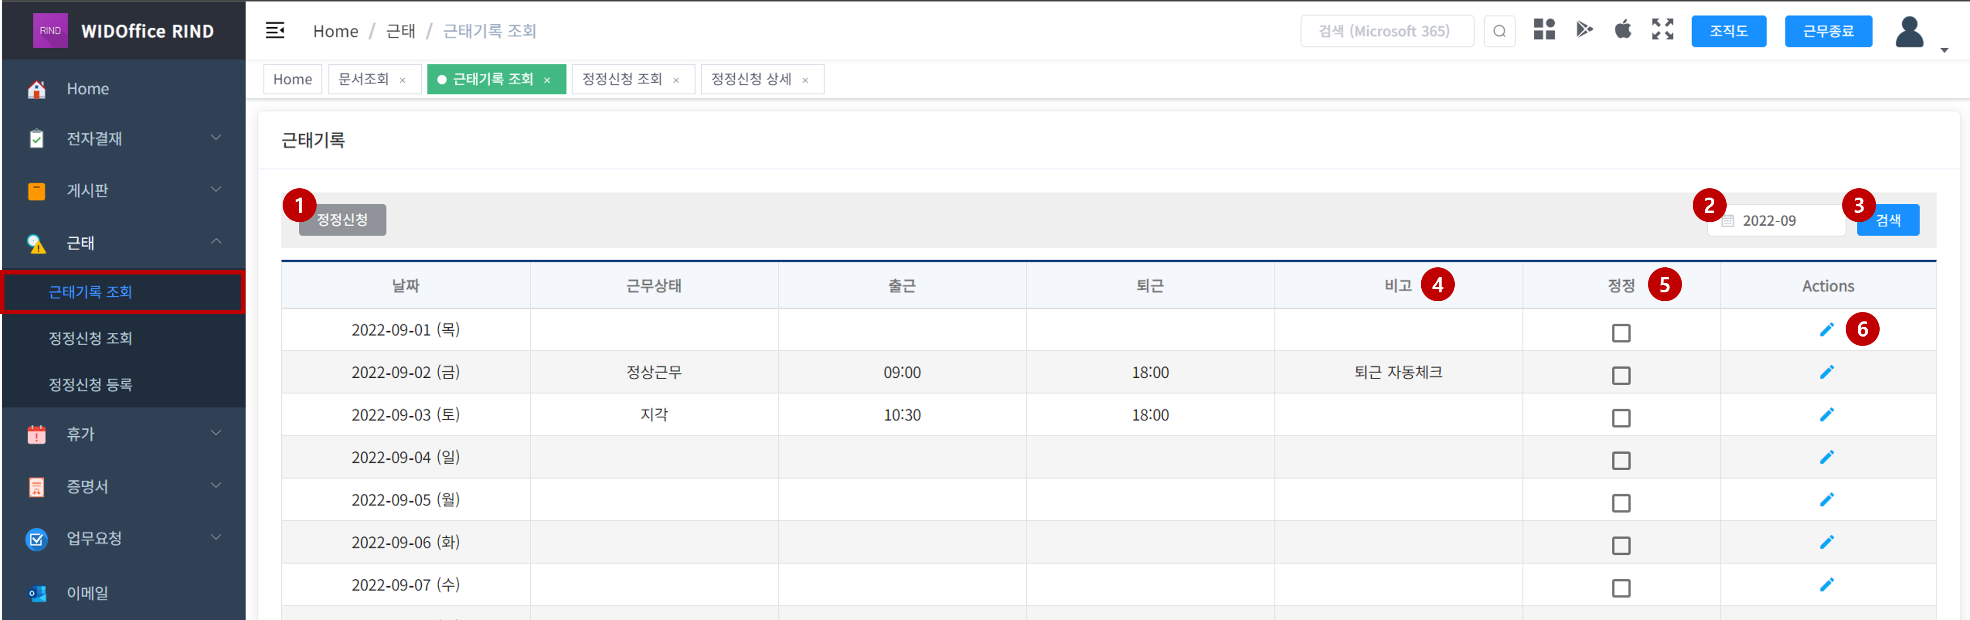Check the 정정 box for 2022-09-01
Screen dimensions: 1970x620
1621,333
